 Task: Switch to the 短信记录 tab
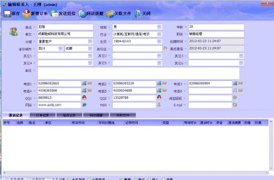coord(69,115)
